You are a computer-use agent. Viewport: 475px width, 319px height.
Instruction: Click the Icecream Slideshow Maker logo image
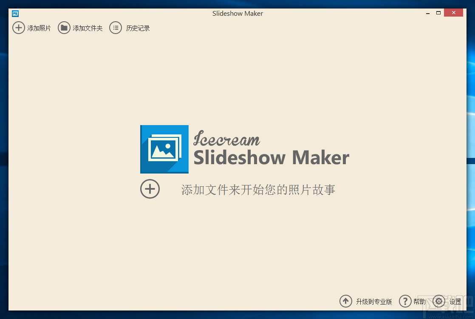[164, 149]
